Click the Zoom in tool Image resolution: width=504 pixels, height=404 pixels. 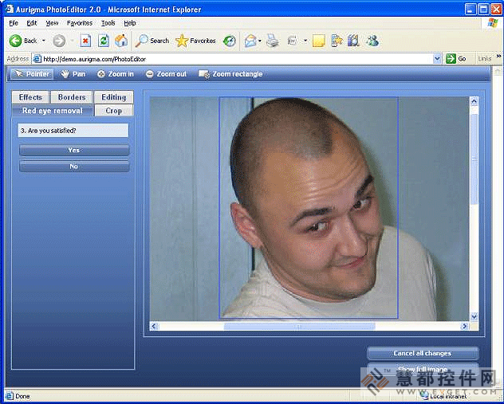tap(116, 74)
